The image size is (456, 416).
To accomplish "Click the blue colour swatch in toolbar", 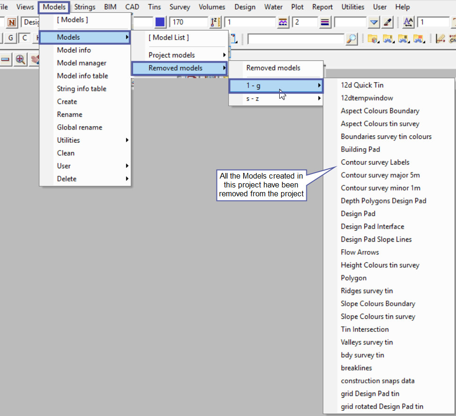I will (x=160, y=22).
